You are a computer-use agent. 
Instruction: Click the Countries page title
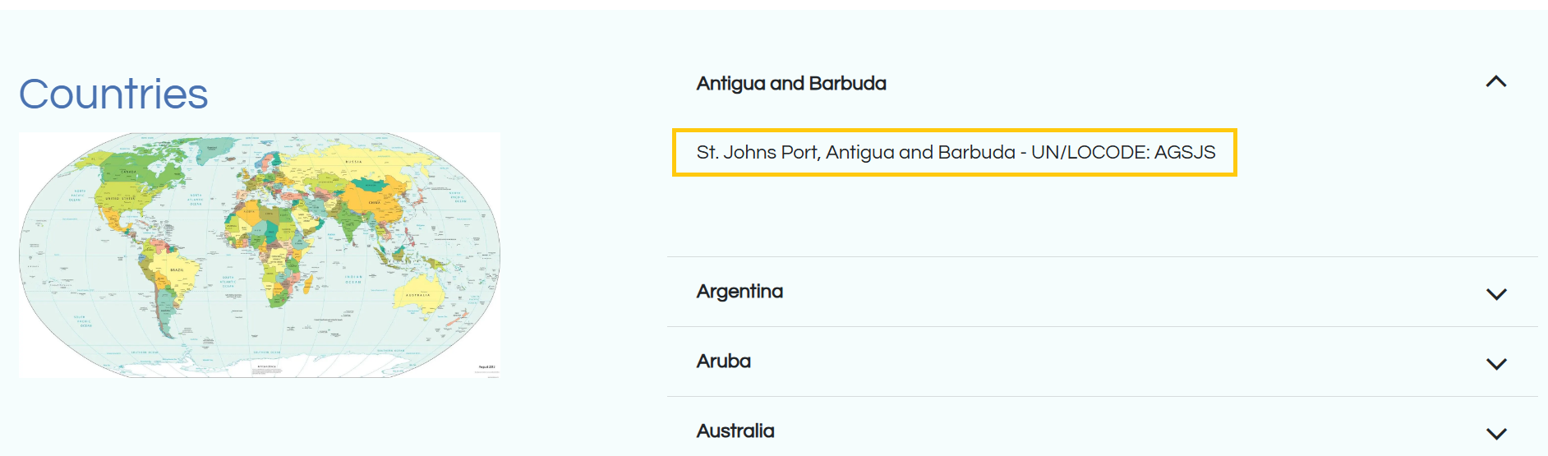[113, 94]
